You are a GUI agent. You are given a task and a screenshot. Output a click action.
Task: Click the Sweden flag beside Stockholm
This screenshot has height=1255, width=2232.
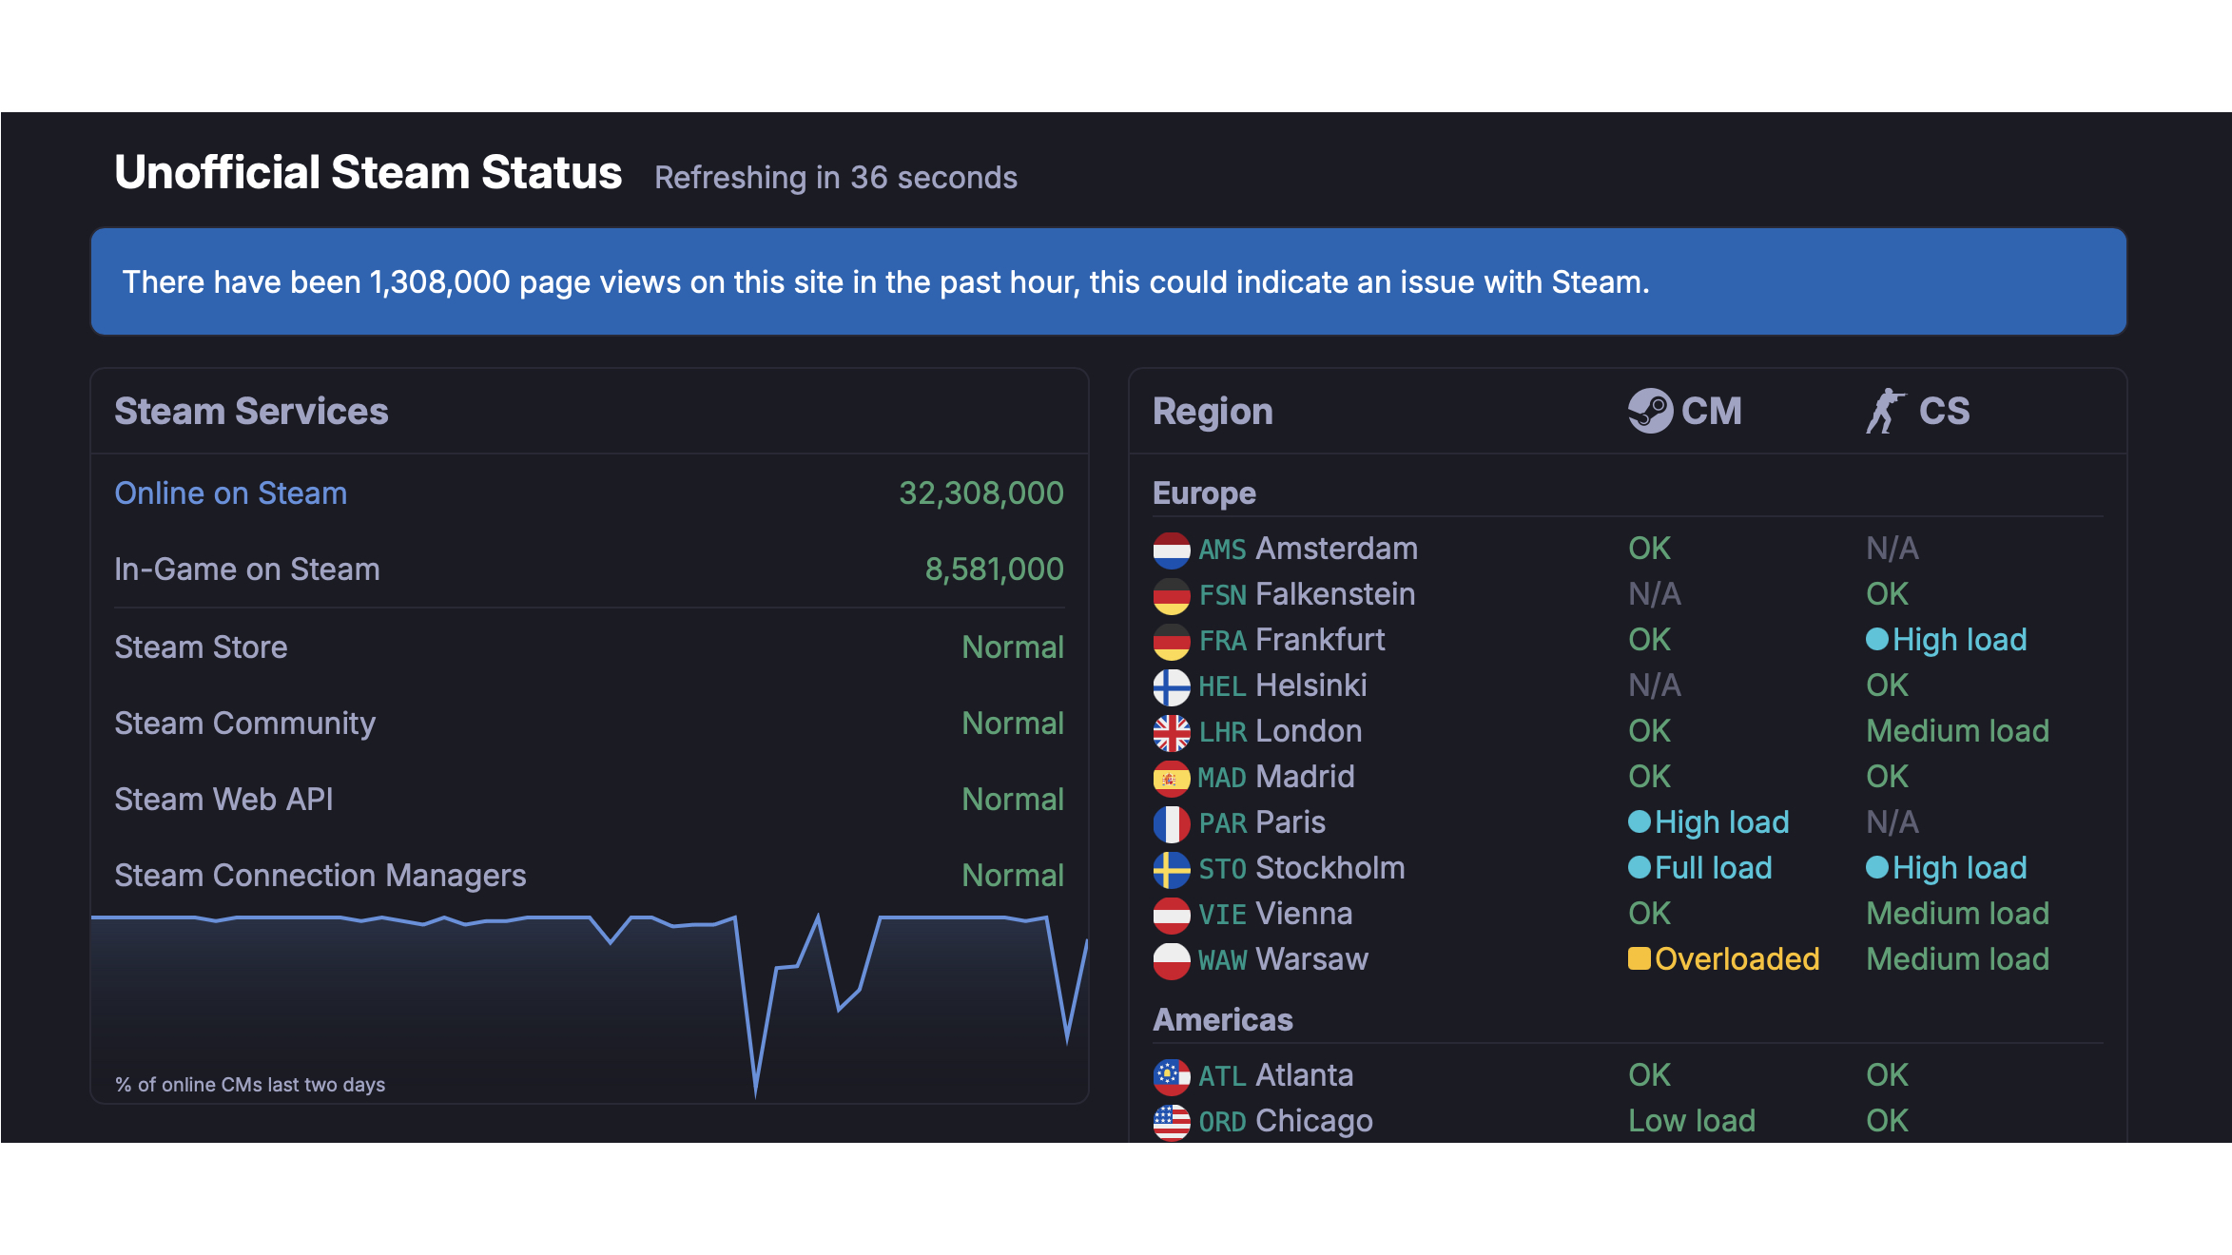coord(1171,869)
